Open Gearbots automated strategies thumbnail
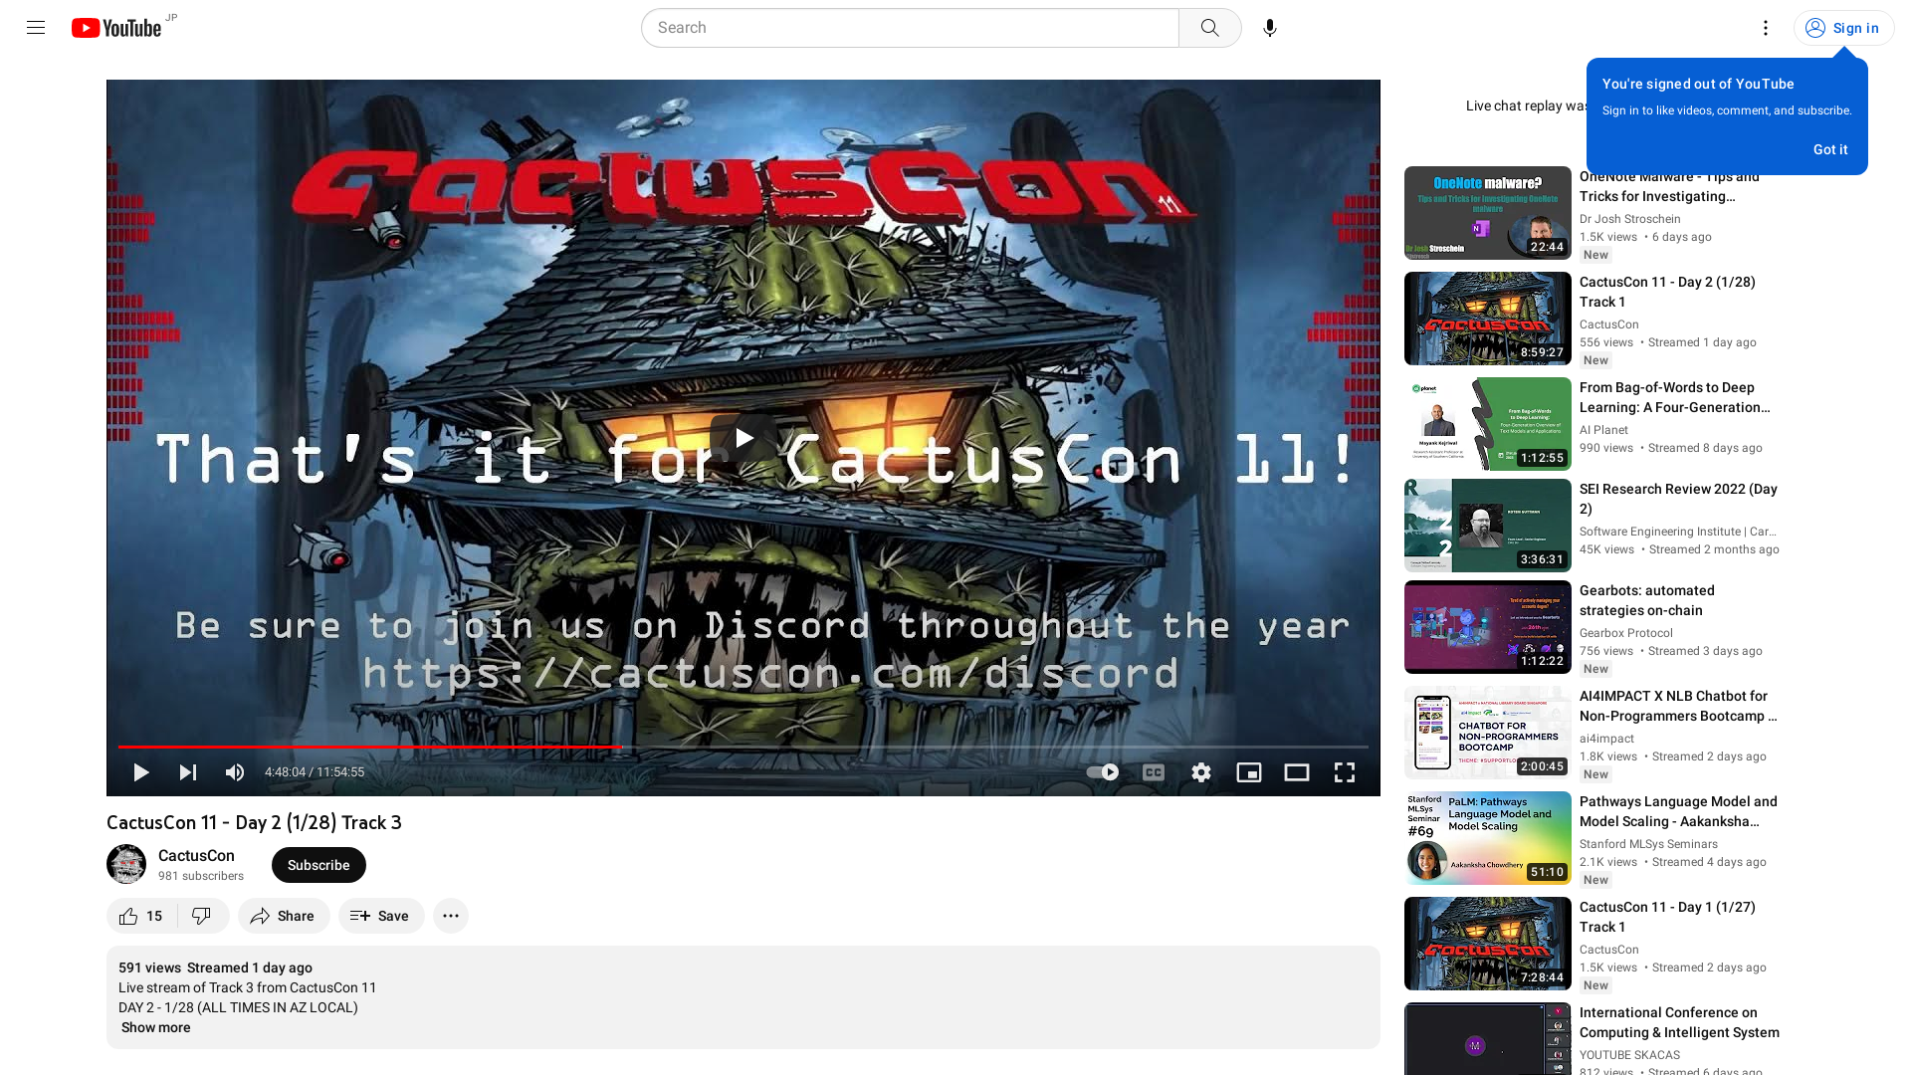This screenshot has height=1075, width=1911. click(x=1487, y=627)
